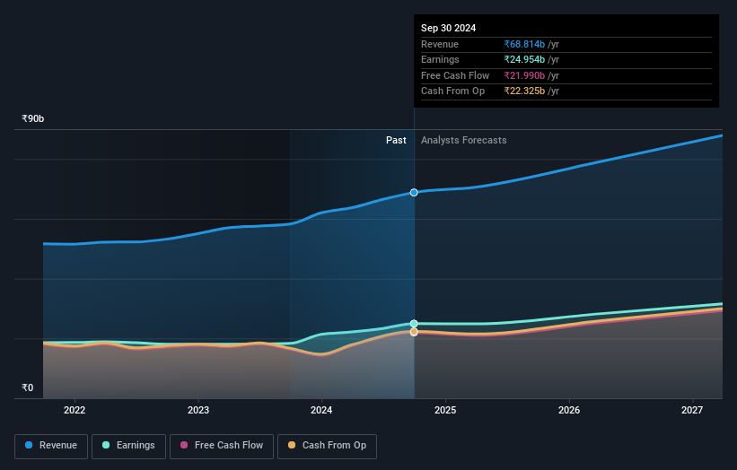
Task: Click the teal Earnings legend dot
Action: point(106,445)
